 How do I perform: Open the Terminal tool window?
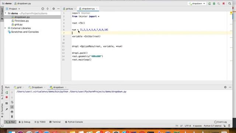(55, 122)
